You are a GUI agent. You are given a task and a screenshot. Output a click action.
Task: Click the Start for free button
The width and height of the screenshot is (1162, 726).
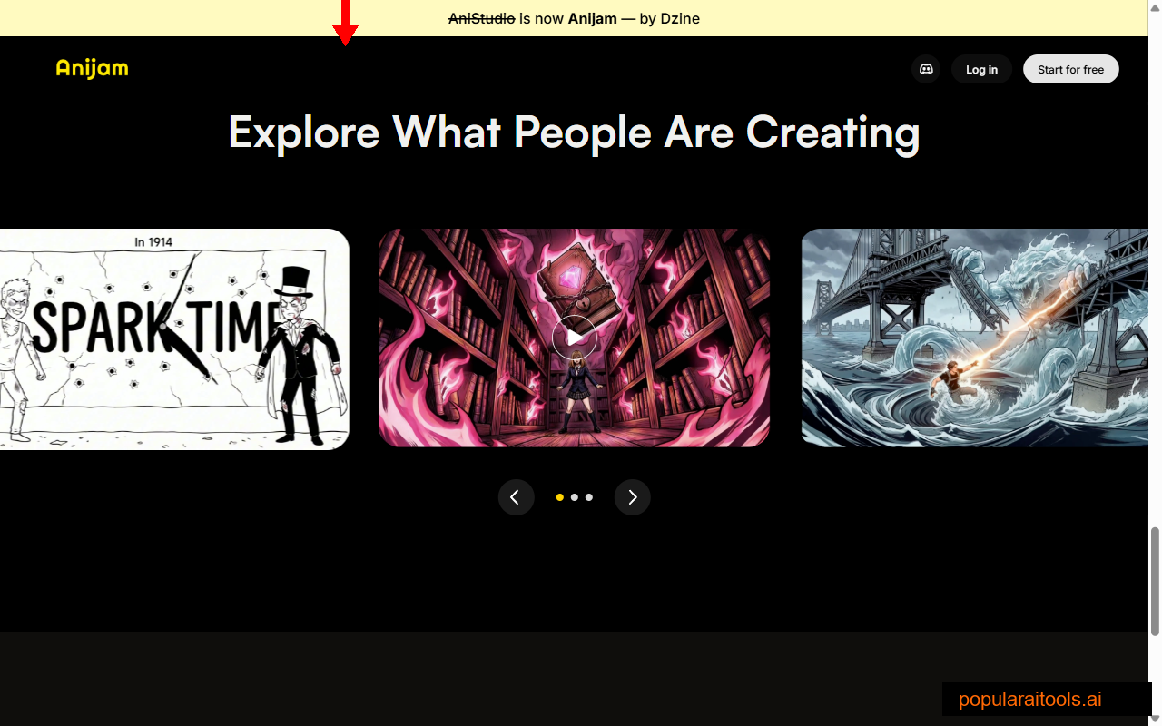pos(1071,69)
